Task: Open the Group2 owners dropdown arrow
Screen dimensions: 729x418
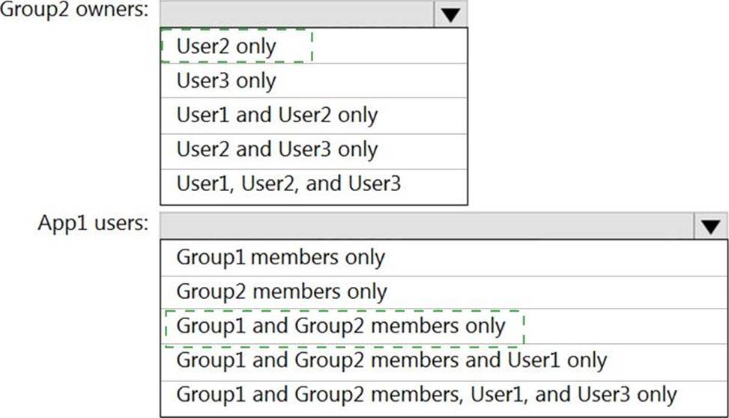Action: coord(450,14)
